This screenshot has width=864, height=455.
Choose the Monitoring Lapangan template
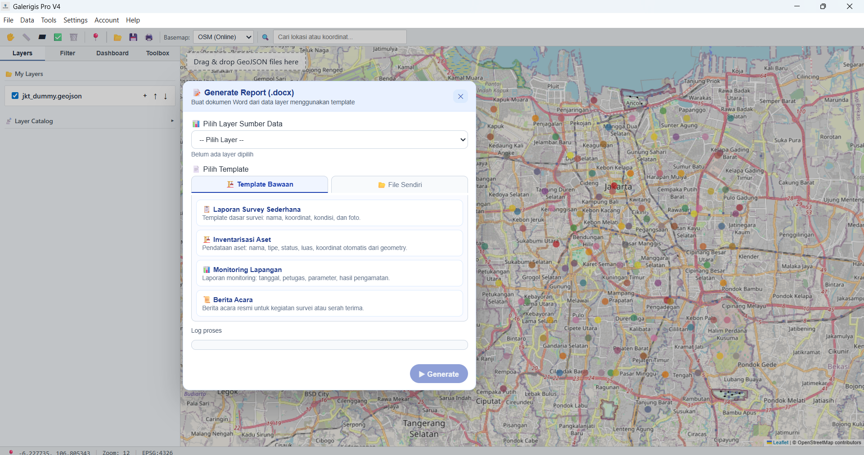[x=329, y=273]
